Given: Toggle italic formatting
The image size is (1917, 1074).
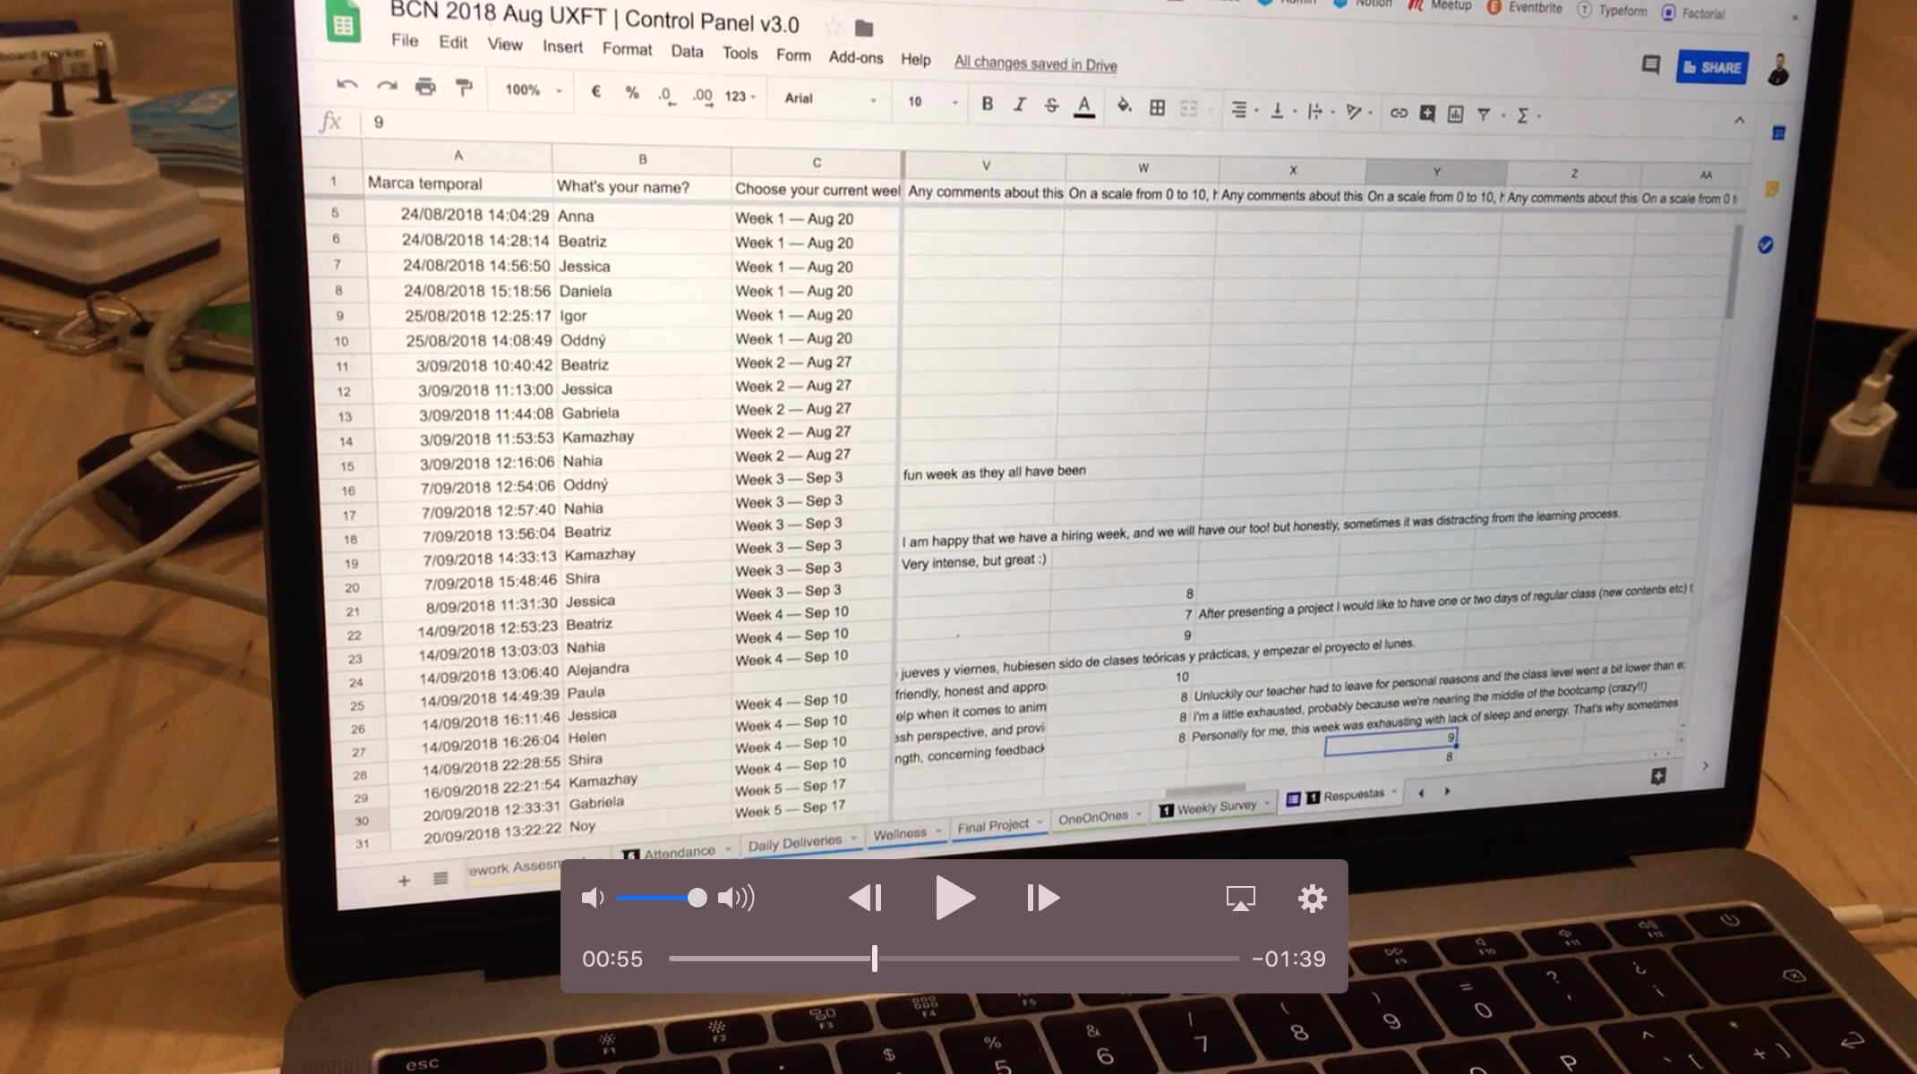Looking at the screenshot, I should (1019, 105).
